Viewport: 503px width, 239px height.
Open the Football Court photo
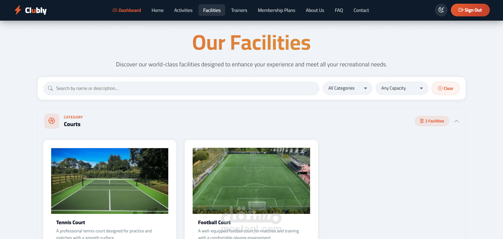[251, 181]
